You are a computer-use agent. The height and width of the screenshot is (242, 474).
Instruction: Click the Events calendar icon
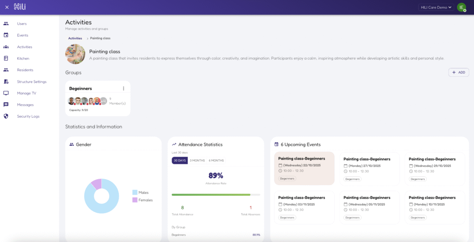(x=6, y=35)
